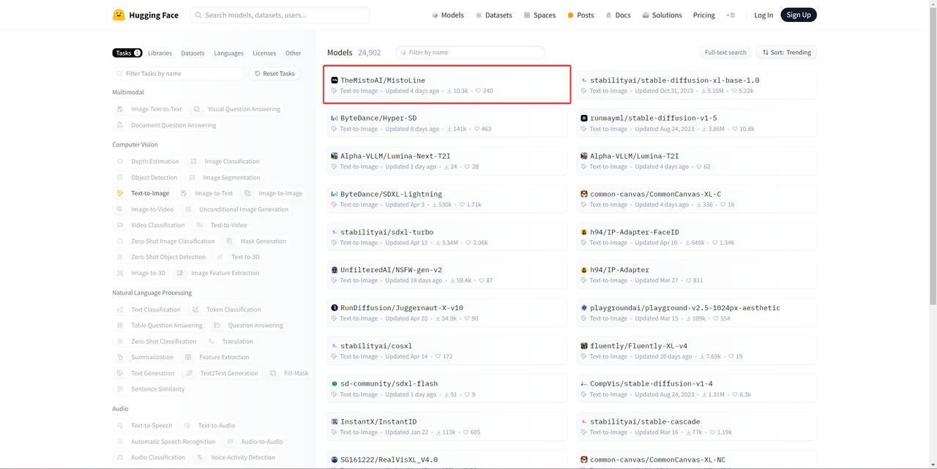This screenshot has width=937, height=469.
Task: Toggle the Text-to-Image task filter
Action: [x=144, y=193]
